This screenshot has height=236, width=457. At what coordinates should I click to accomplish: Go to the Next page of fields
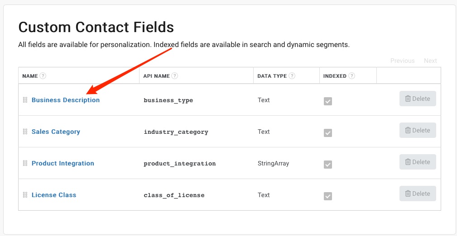tap(430, 61)
